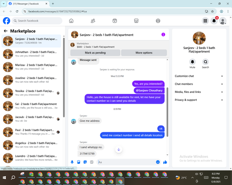The image size is (232, 185).
Task: Open the apps grid menu icon
Action: pyautogui.click(x=205, y=21)
